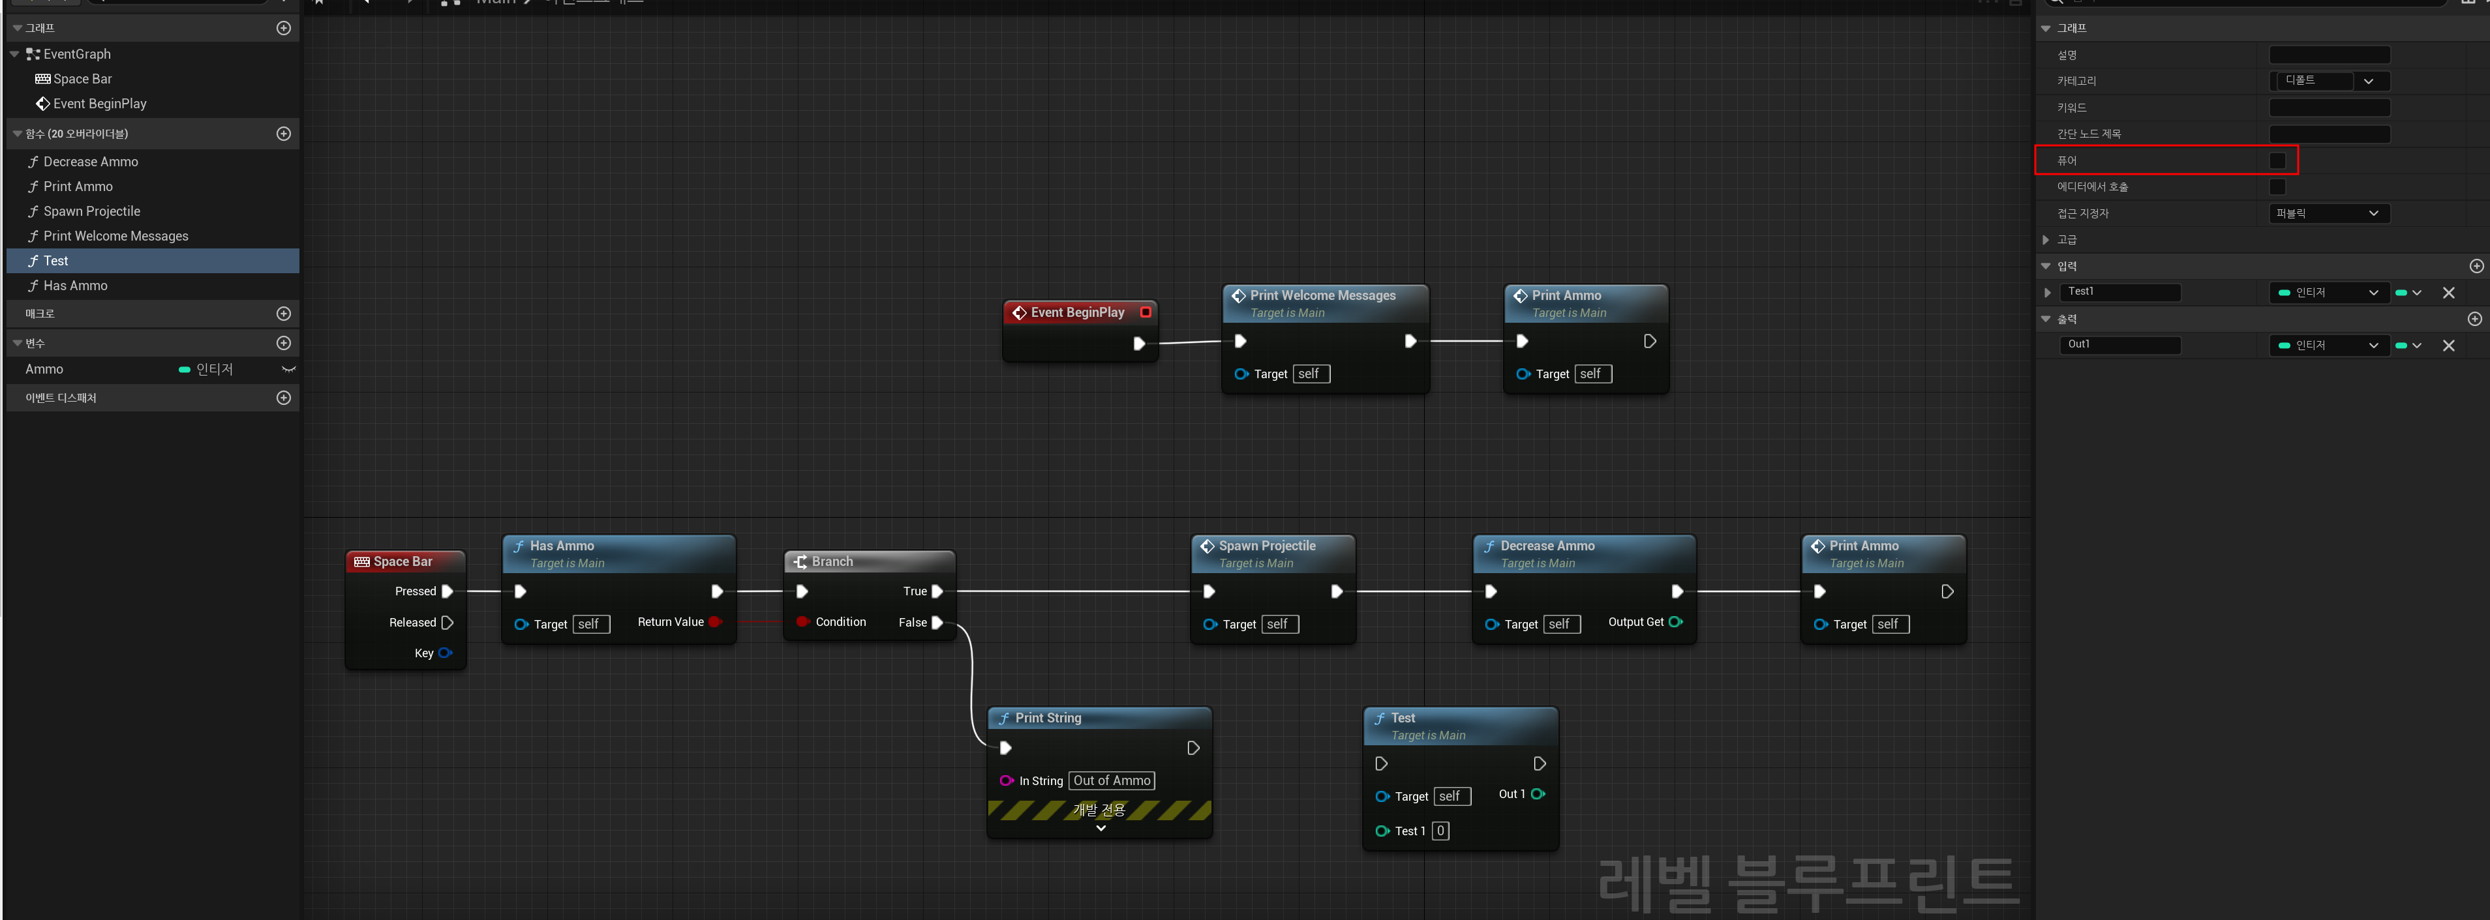Image resolution: width=2490 pixels, height=920 pixels.
Task: Add a new output parameter in 출력 section
Action: coord(2476,319)
